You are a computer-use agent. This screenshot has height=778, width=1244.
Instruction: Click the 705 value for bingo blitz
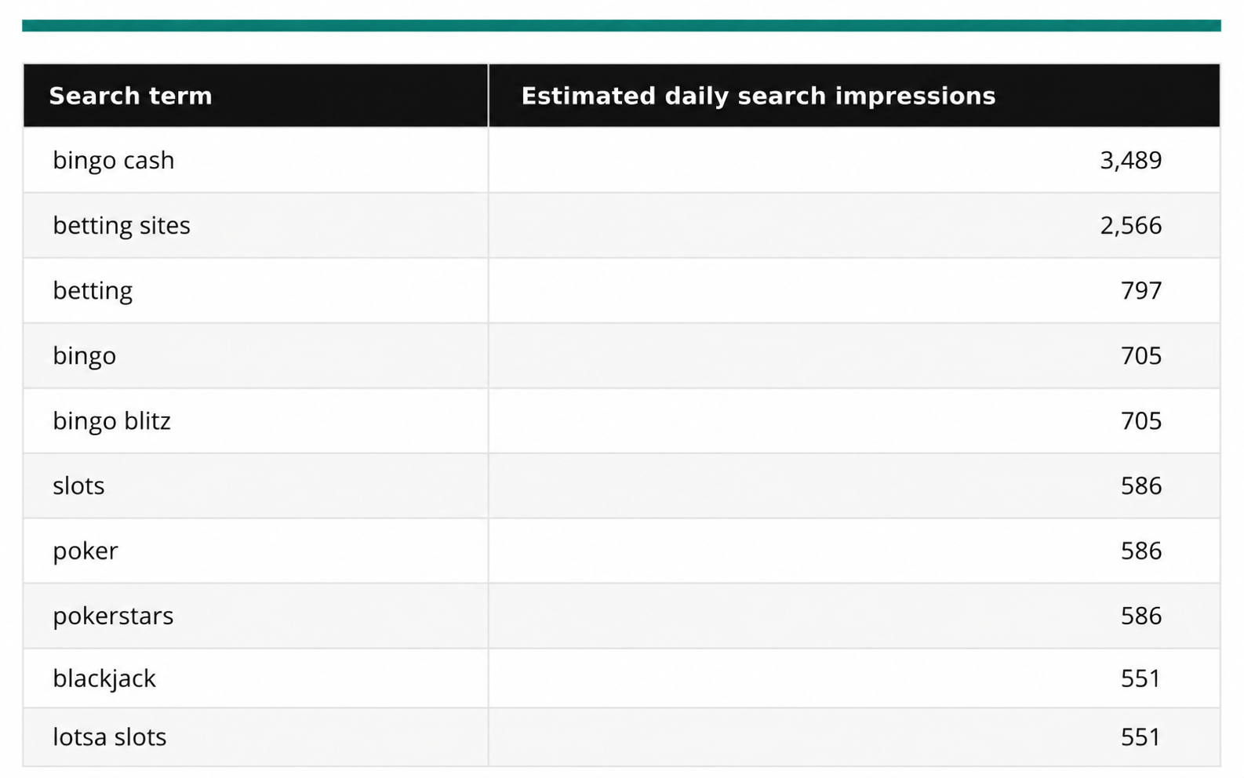point(1141,420)
